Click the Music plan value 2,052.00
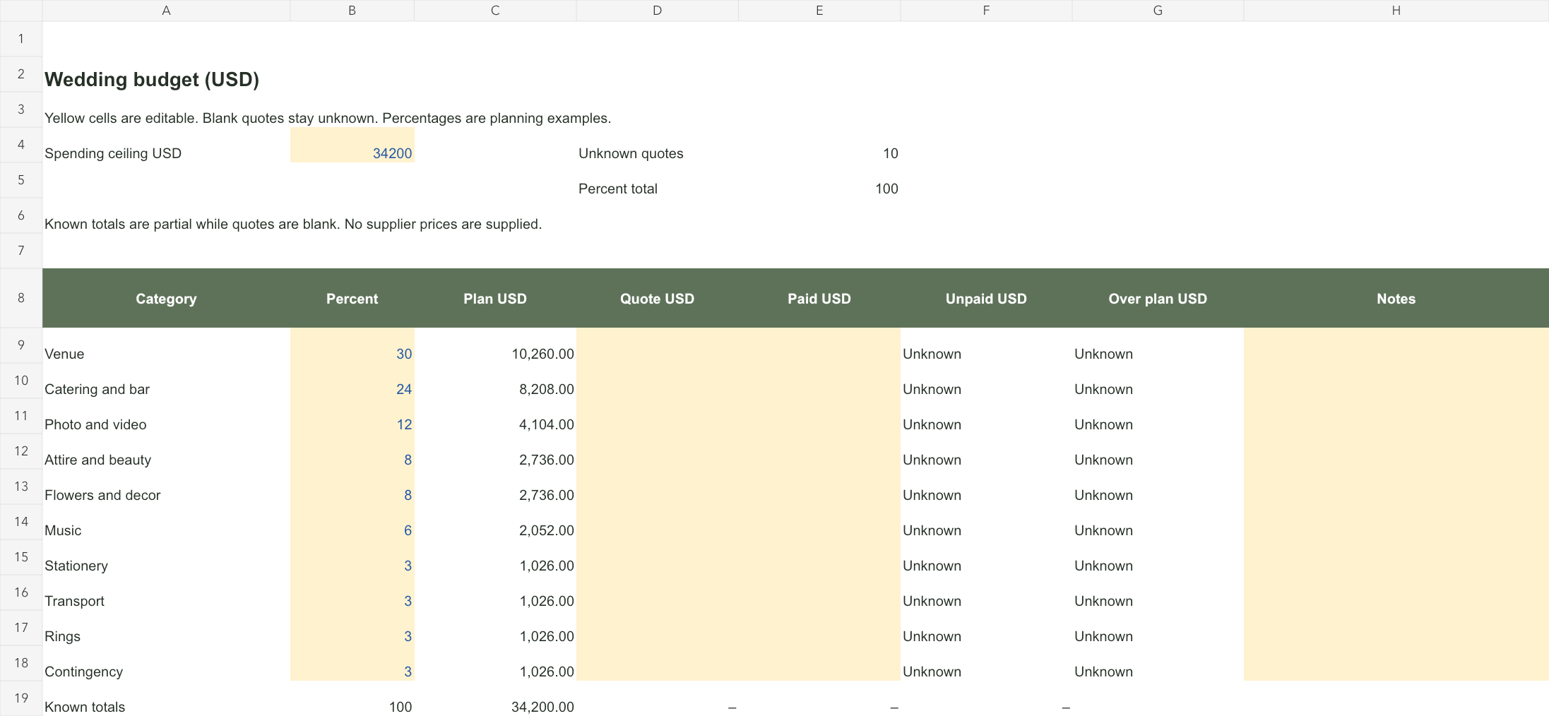Image resolution: width=1549 pixels, height=716 pixels. (495, 522)
